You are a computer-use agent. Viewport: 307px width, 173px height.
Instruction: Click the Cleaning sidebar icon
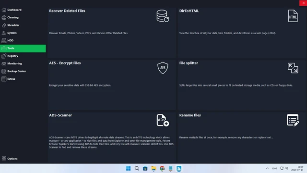(4, 17)
